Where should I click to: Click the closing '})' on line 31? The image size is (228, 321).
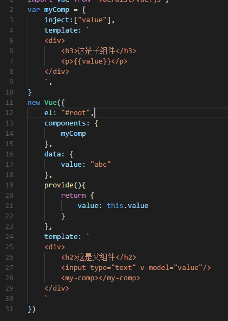(x=31, y=309)
